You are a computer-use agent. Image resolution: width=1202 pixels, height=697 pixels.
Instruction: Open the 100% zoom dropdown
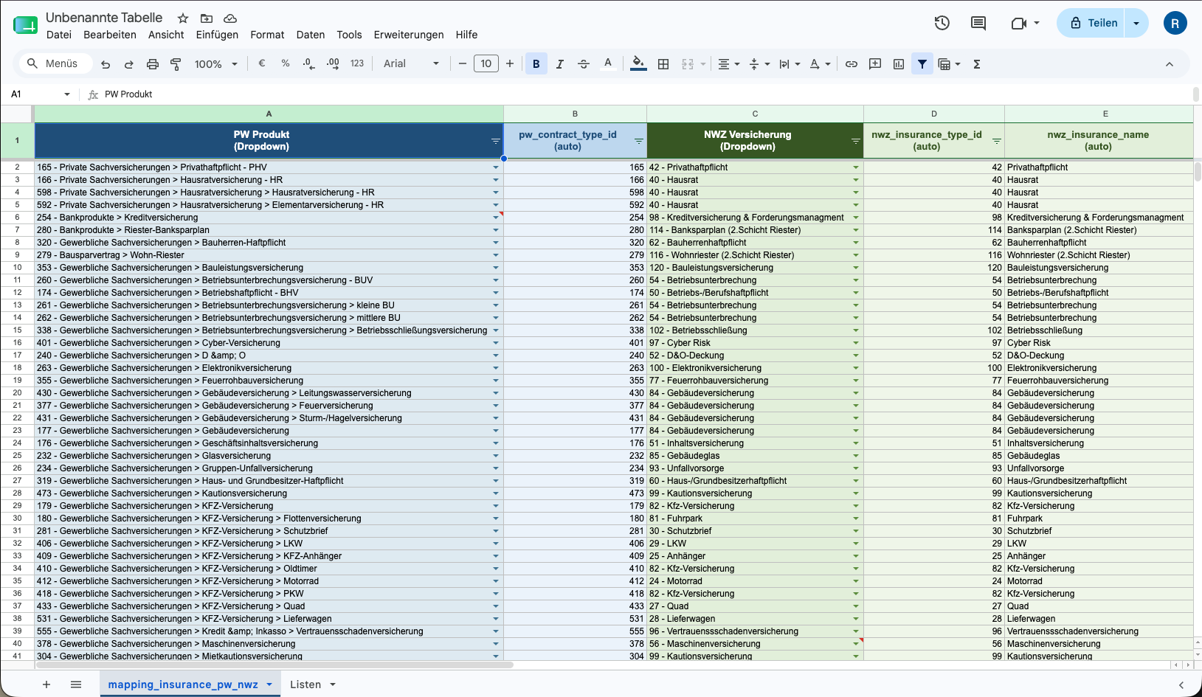click(215, 64)
